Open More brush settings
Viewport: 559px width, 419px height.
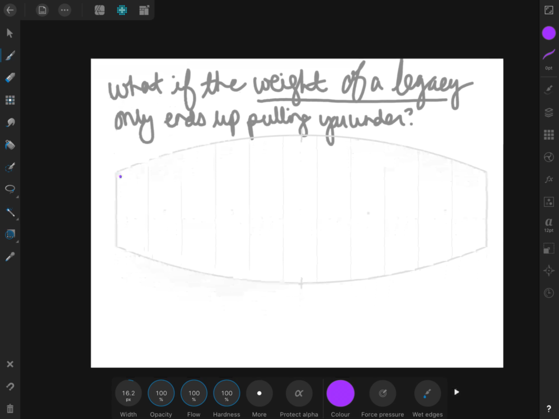(259, 393)
